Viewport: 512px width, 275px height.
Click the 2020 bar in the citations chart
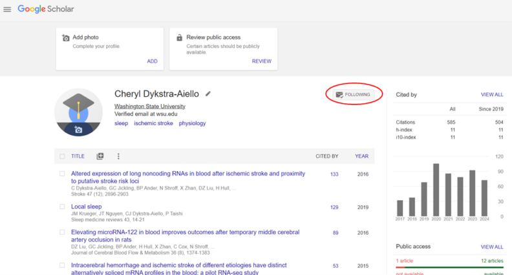click(x=436, y=190)
